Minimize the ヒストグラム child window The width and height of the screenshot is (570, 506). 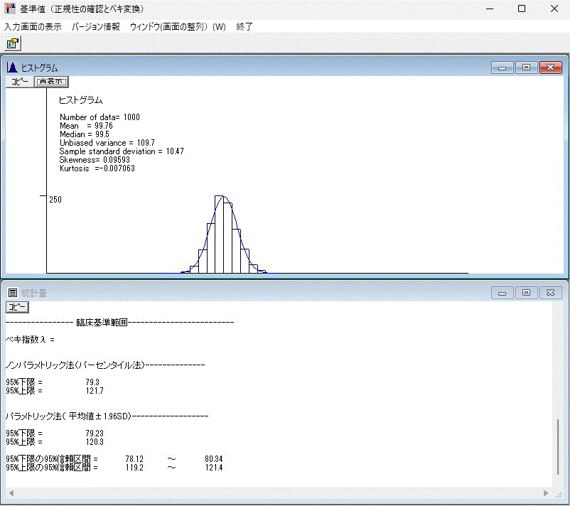[x=502, y=68]
